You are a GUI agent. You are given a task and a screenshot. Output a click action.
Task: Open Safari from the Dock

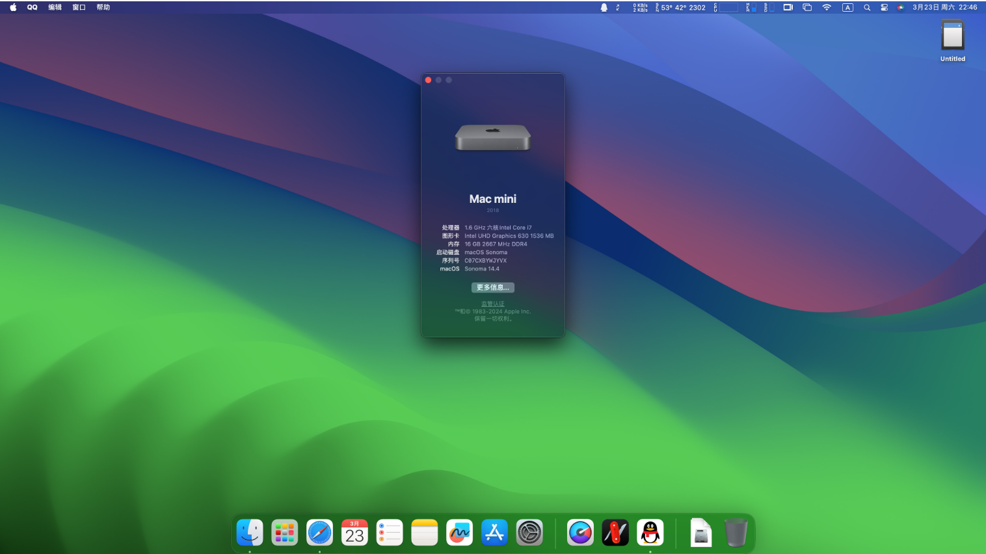[320, 533]
